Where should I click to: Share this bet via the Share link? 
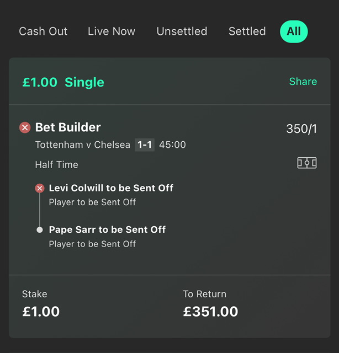(x=303, y=81)
